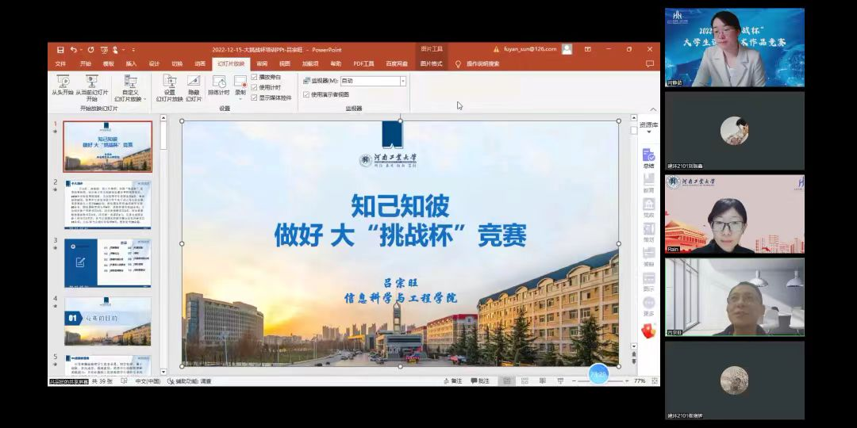The height and width of the screenshot is (428, 857).
Task: Switch to slide sorter view in the status bar
Action: 524,381
